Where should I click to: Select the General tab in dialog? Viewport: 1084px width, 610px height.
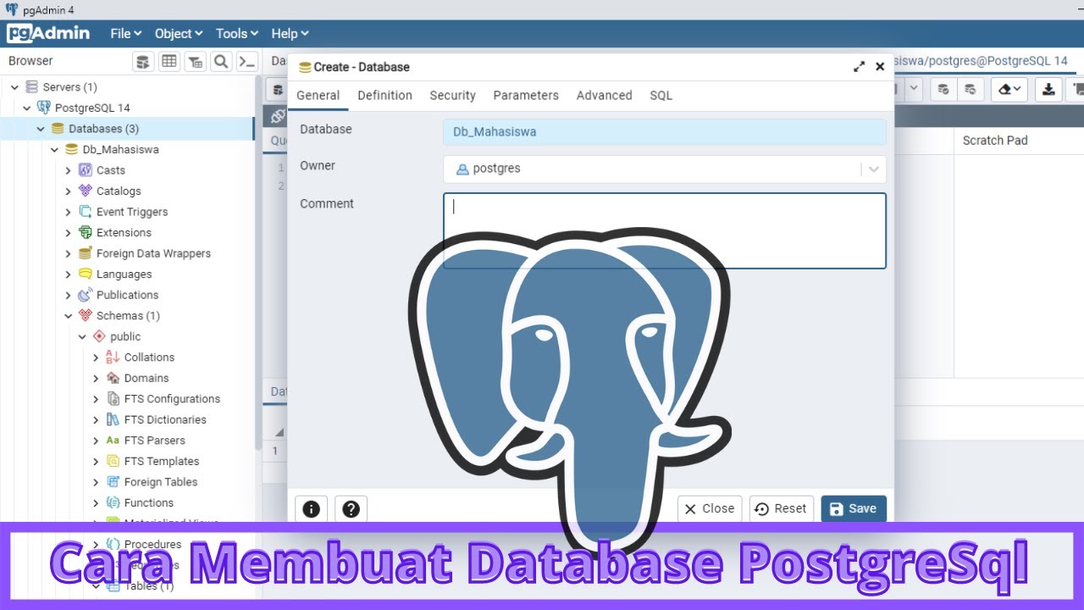click(318, 96)
